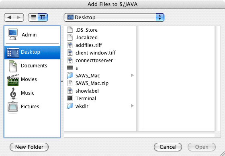Click the Terminal application icon
The width and height of the screenshot is (225, 156).
click(70, 98)
